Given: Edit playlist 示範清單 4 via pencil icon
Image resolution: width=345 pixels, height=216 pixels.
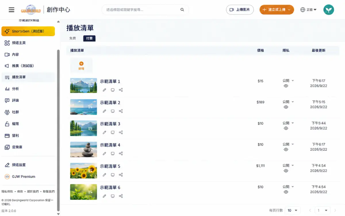Looking at the screenshot, I should click(104, 154).
